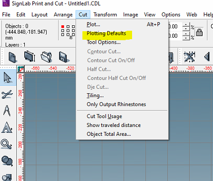Open the Edit menu

point(21,14)
